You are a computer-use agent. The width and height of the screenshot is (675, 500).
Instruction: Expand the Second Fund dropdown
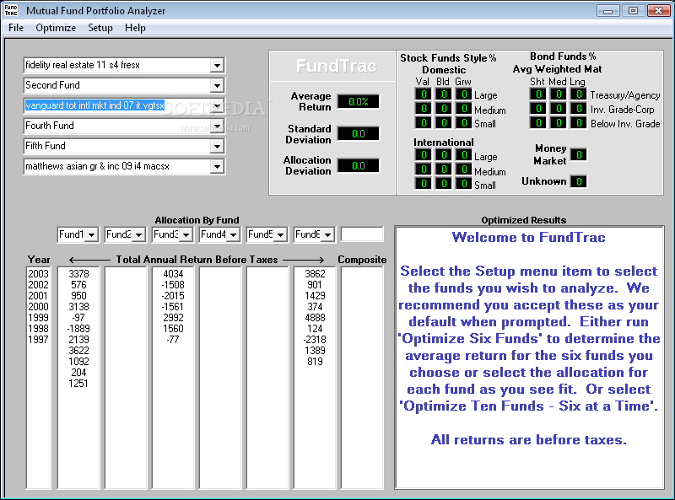pos(217,86)
